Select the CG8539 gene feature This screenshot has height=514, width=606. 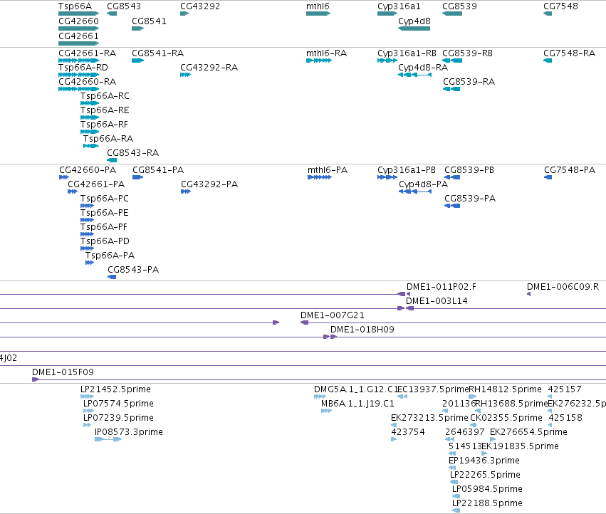tap(451, 14)
